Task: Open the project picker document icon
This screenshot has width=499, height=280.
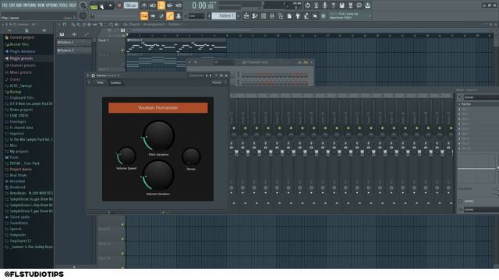Action: click(x=289, y=16)
